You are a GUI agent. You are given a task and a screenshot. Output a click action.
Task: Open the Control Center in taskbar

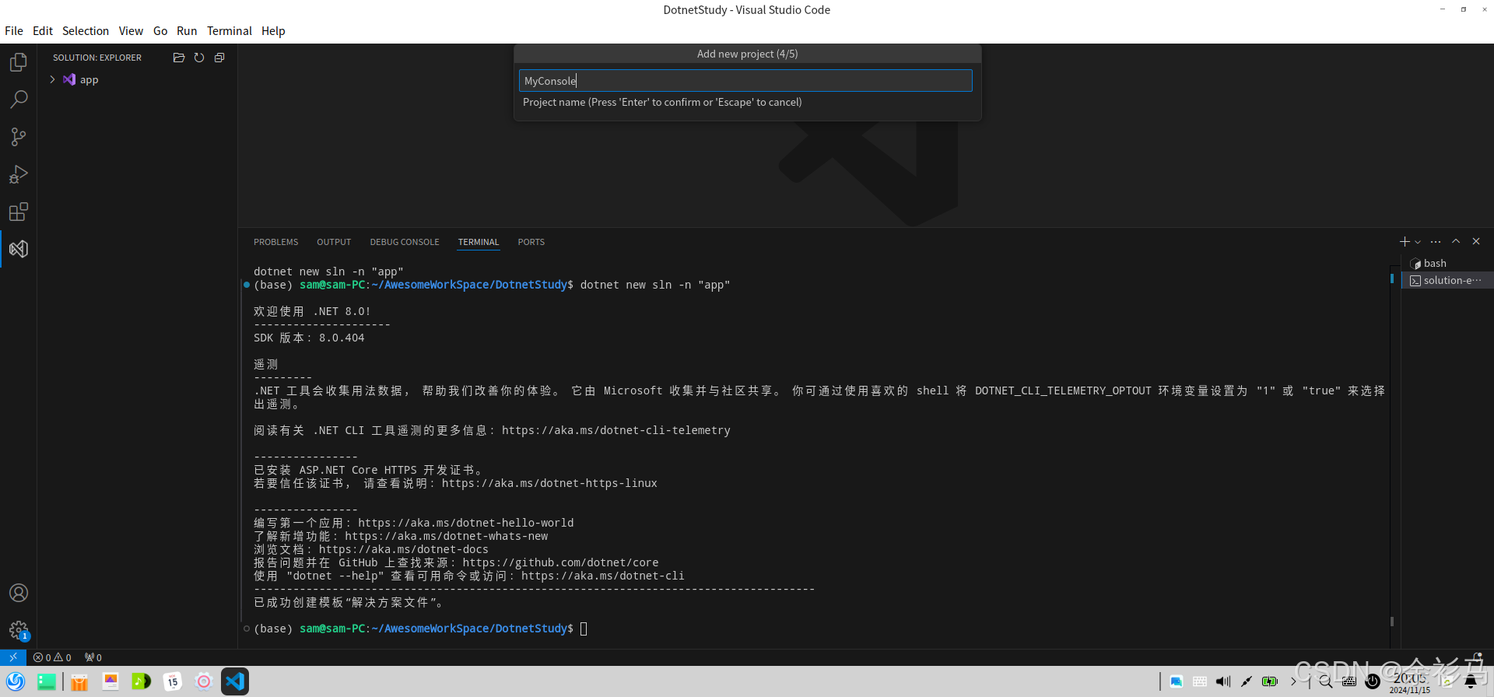click(204, 681)
